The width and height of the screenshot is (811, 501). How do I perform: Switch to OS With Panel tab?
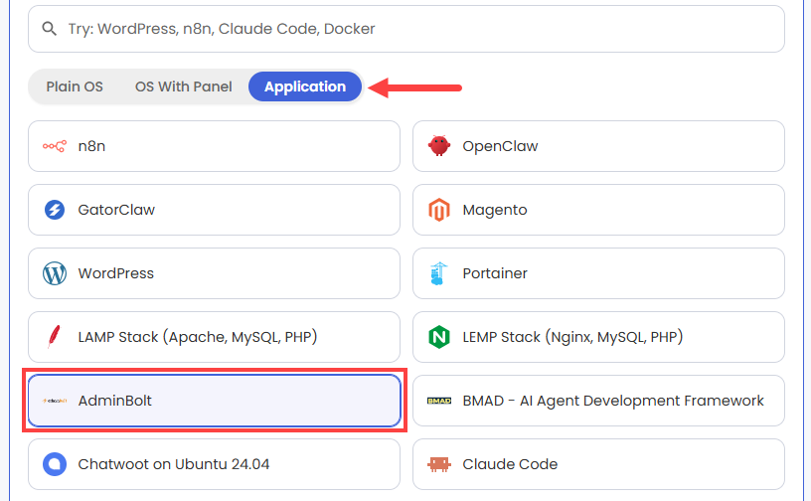[184, 86]
